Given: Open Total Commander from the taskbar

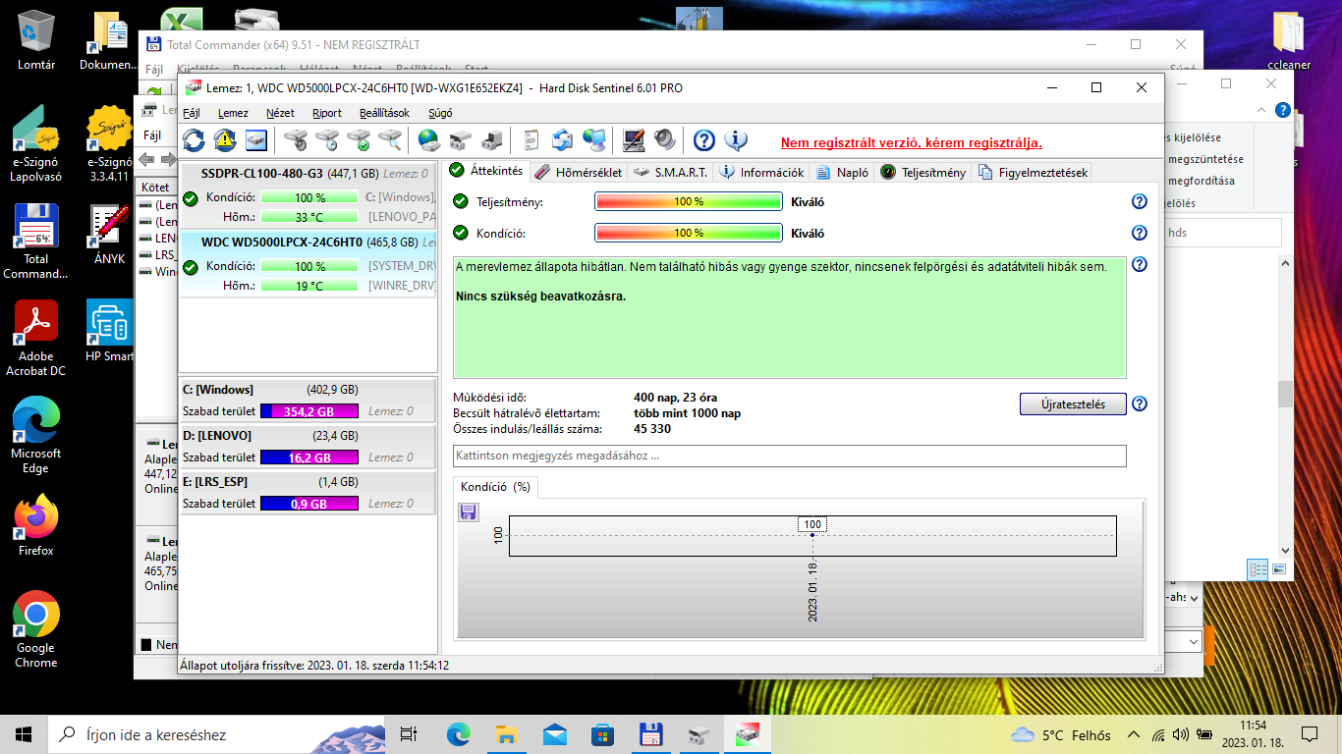Looking at the screenshot, I should tap(650, 734).
